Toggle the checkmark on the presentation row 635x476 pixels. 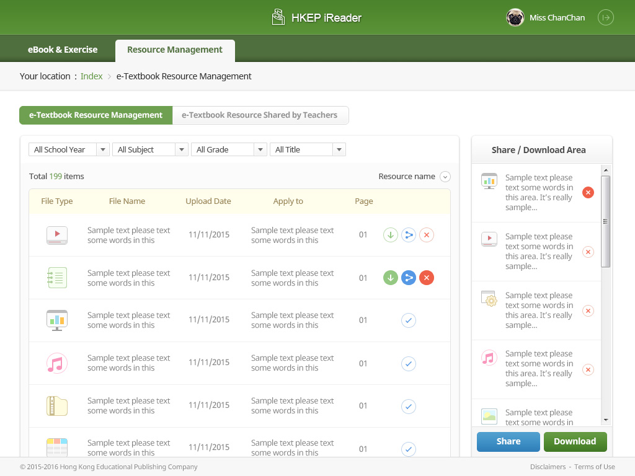408,320
